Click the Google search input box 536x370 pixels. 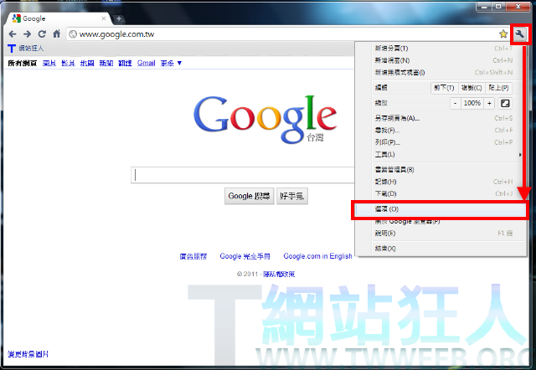[243, 175]
